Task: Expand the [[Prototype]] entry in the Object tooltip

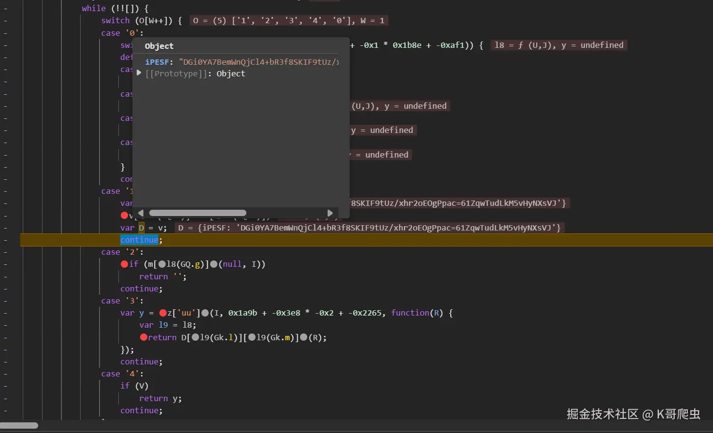Action: click(139, 73)
